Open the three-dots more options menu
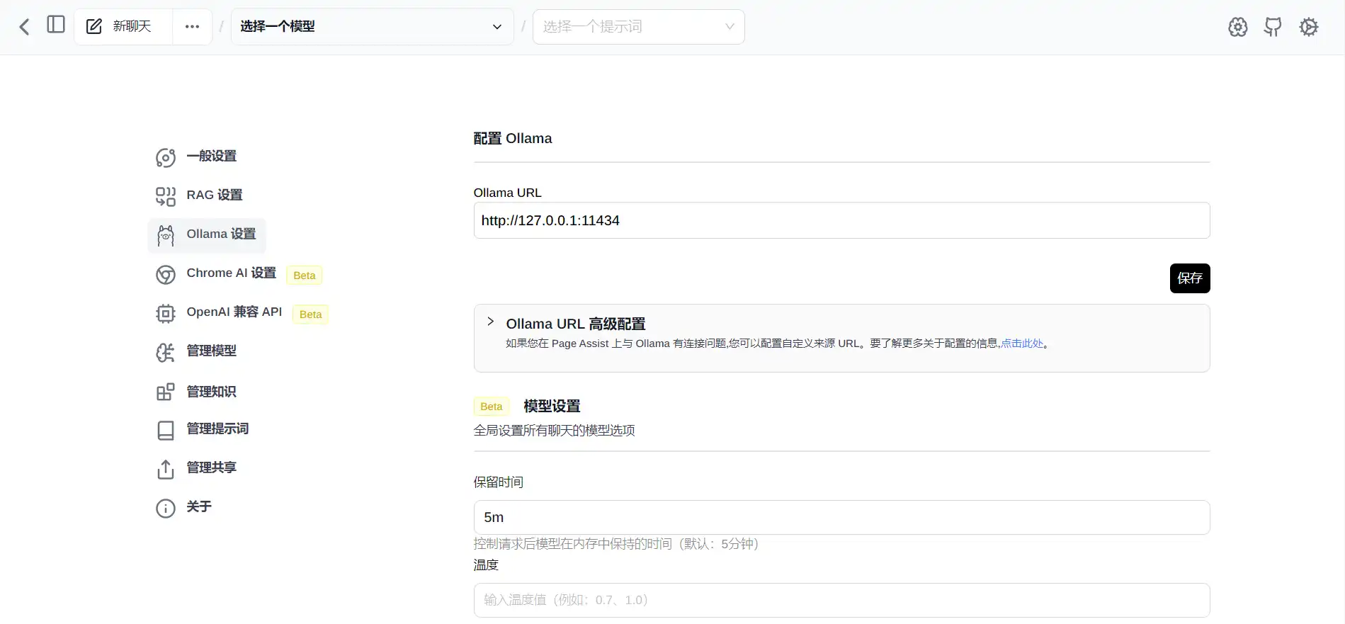The image size is (1345, 624). click(192, 27)
